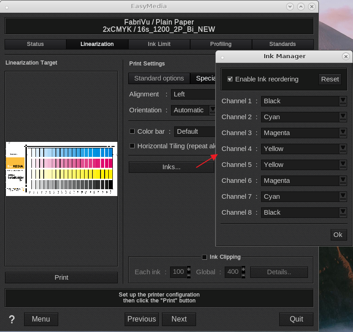
Task: Close the Ink Manager dialog
Action: (346, 56)
